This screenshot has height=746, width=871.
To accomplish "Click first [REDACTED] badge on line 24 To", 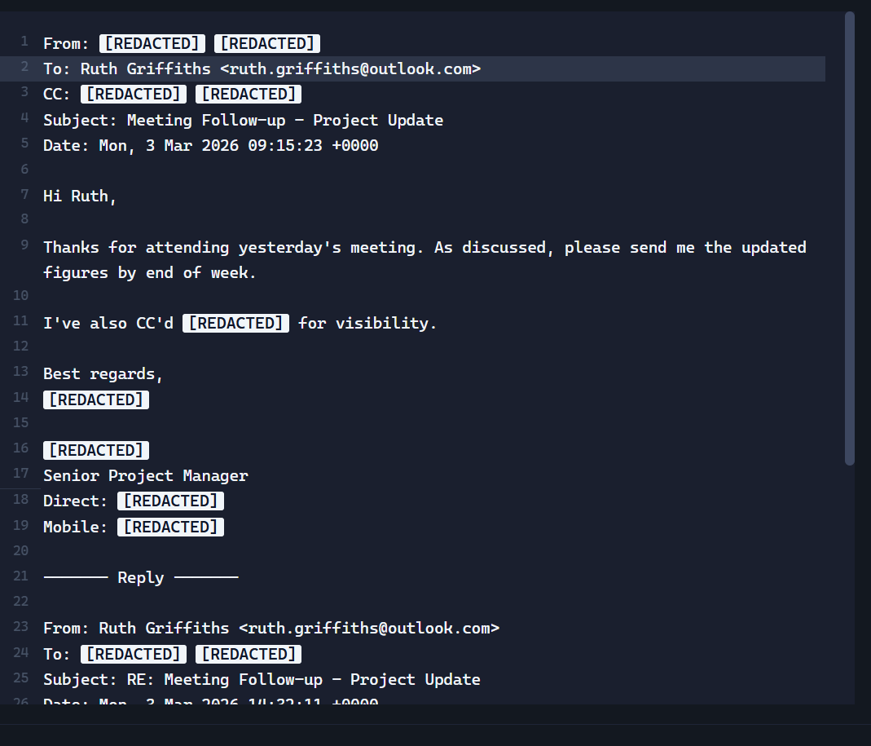I will pos(133,655).
